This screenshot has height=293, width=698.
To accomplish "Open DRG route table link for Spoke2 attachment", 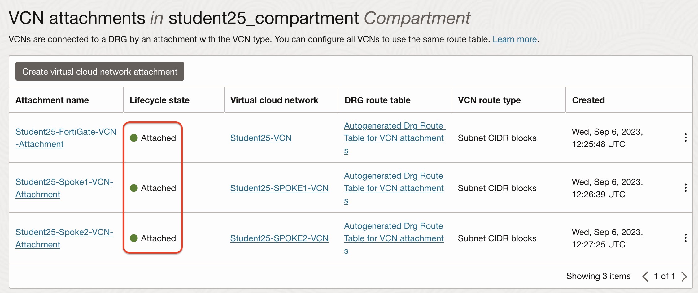I will click(x=394, y=238).
